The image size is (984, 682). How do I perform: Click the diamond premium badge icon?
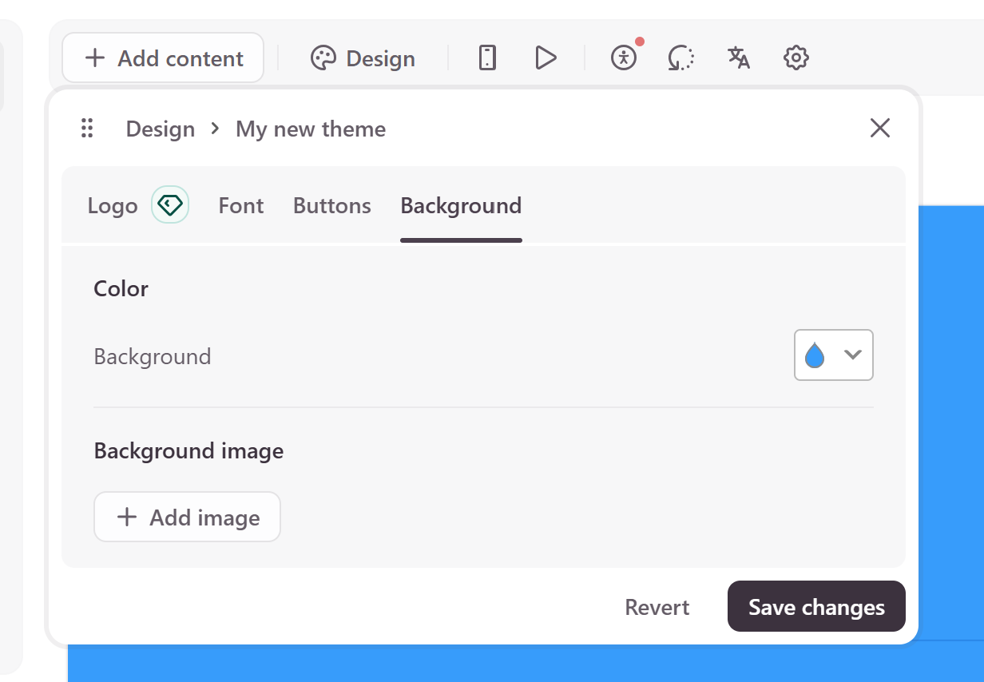[170, 204]
